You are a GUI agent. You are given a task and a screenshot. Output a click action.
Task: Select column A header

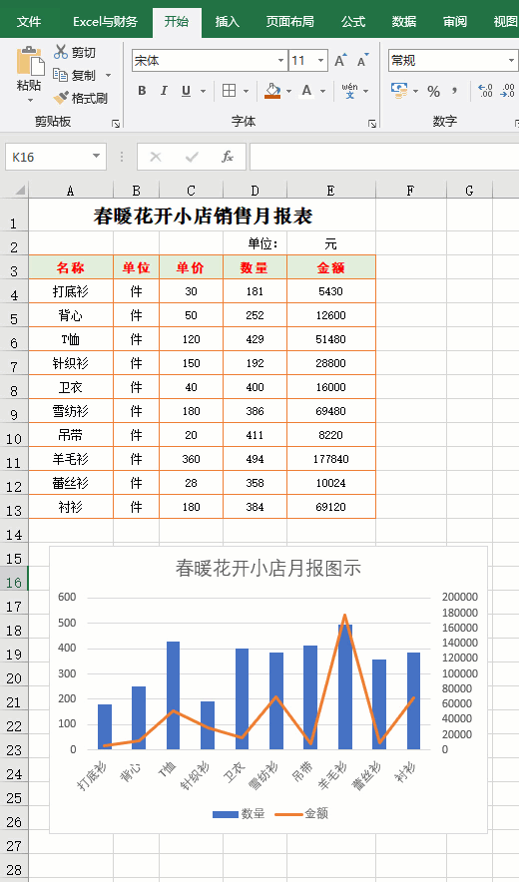pos(70,191)
